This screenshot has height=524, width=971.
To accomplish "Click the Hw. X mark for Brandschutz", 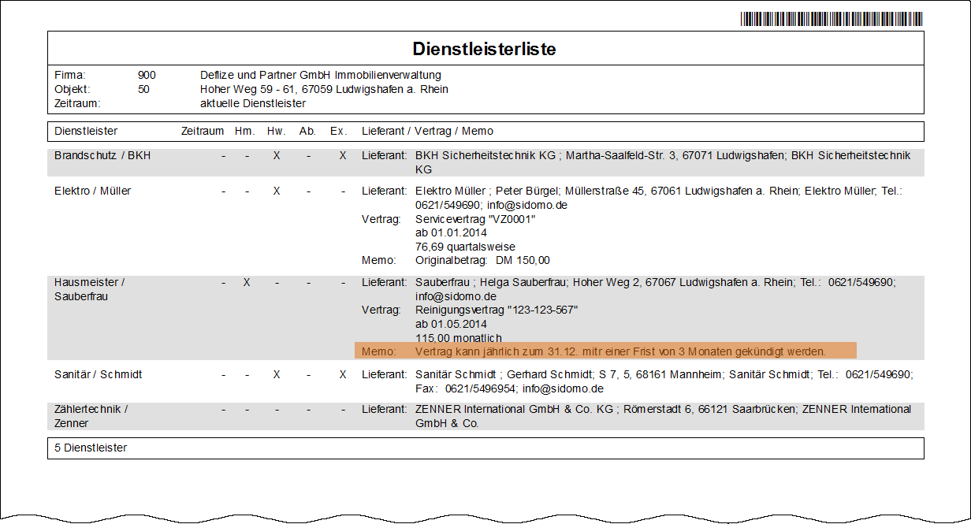I will point(276,156).
